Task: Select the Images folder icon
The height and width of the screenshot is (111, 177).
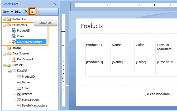Action: tap(9, 48)
